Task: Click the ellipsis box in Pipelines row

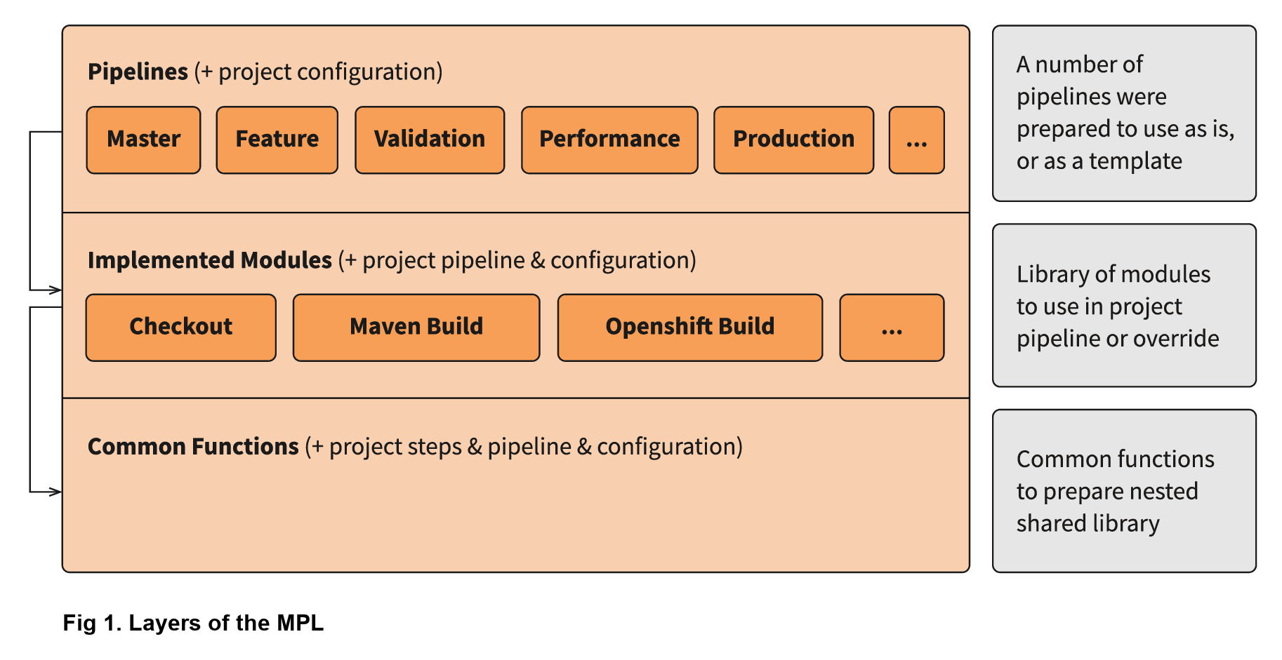Action: (x=916, y=140)
